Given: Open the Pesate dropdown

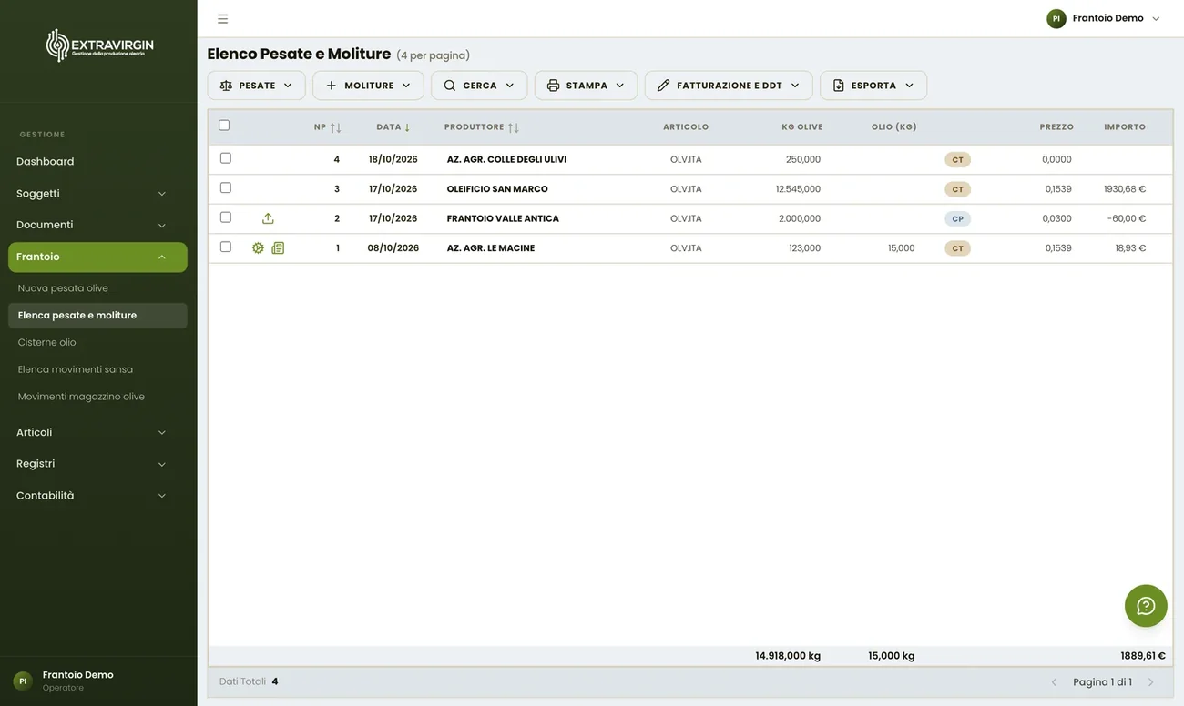Looking at the screenshot, I should coord(256,86).
